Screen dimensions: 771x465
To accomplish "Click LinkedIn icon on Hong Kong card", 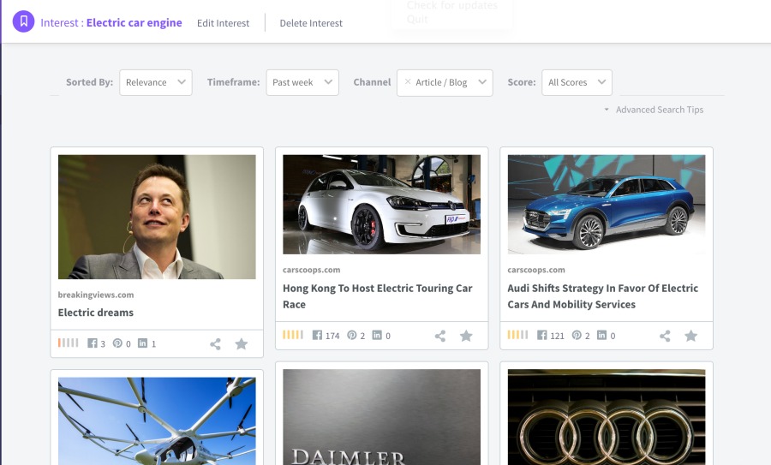I will pyautogui.click(x=377, y=335).
